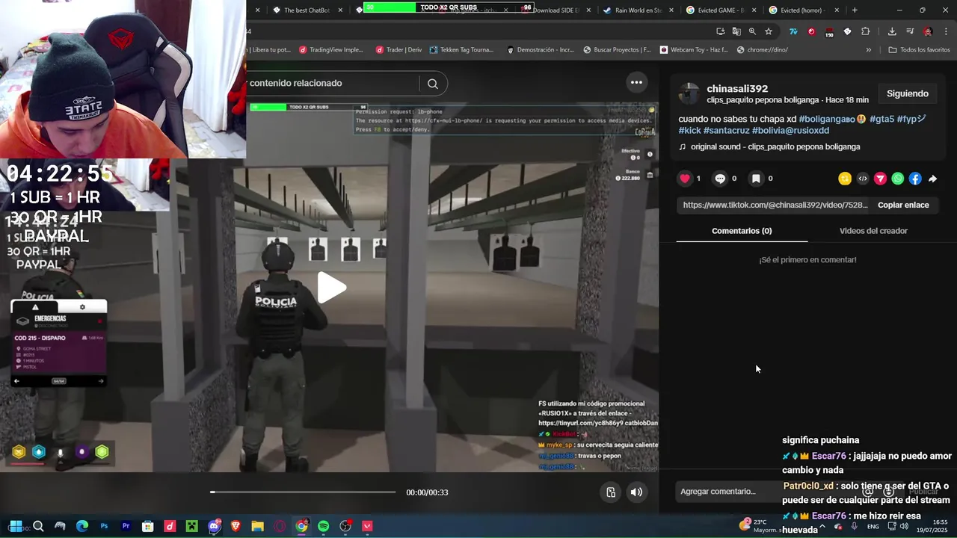Like the TikTok video with heart icon

click(685, 179)
